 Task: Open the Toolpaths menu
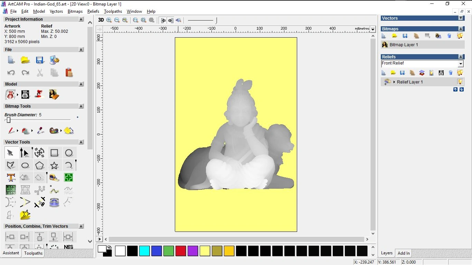(x=113, y=11)
